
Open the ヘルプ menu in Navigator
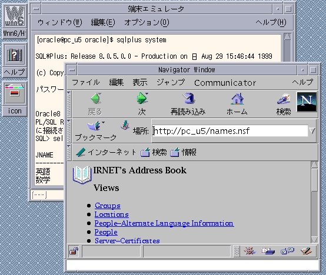(x=302, y=82)
